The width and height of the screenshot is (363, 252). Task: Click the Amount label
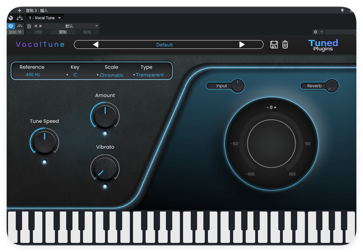click(105, 95)
